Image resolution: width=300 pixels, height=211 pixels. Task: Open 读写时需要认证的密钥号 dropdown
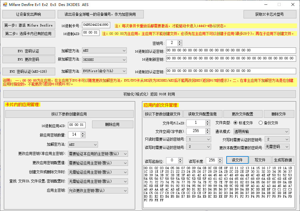point(199,147)
